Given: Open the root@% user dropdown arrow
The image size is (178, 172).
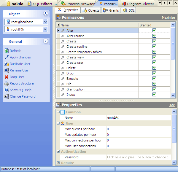Looking at the screenshot, I should coord(45,29).
